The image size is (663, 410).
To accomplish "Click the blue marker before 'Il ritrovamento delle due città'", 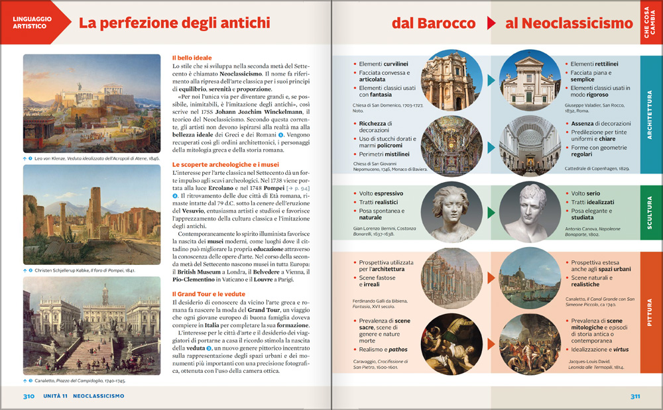I will point(175,196).
